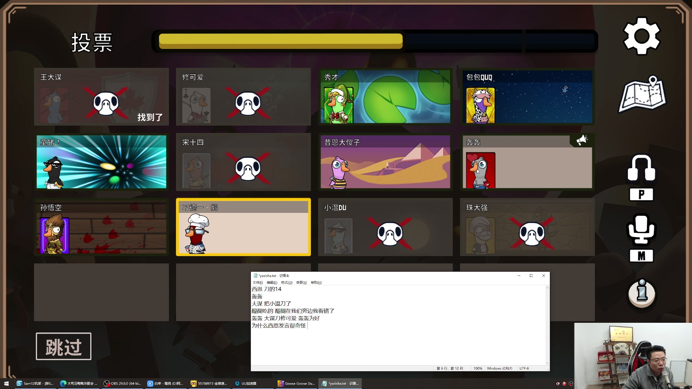
Task: Vote for player 包包QUQ
Action: [x=527, y=97]
